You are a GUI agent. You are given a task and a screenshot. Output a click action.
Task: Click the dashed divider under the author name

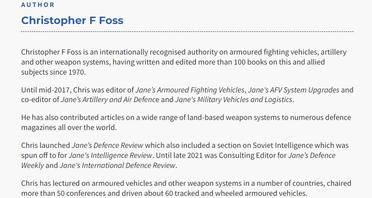[187, 31]
